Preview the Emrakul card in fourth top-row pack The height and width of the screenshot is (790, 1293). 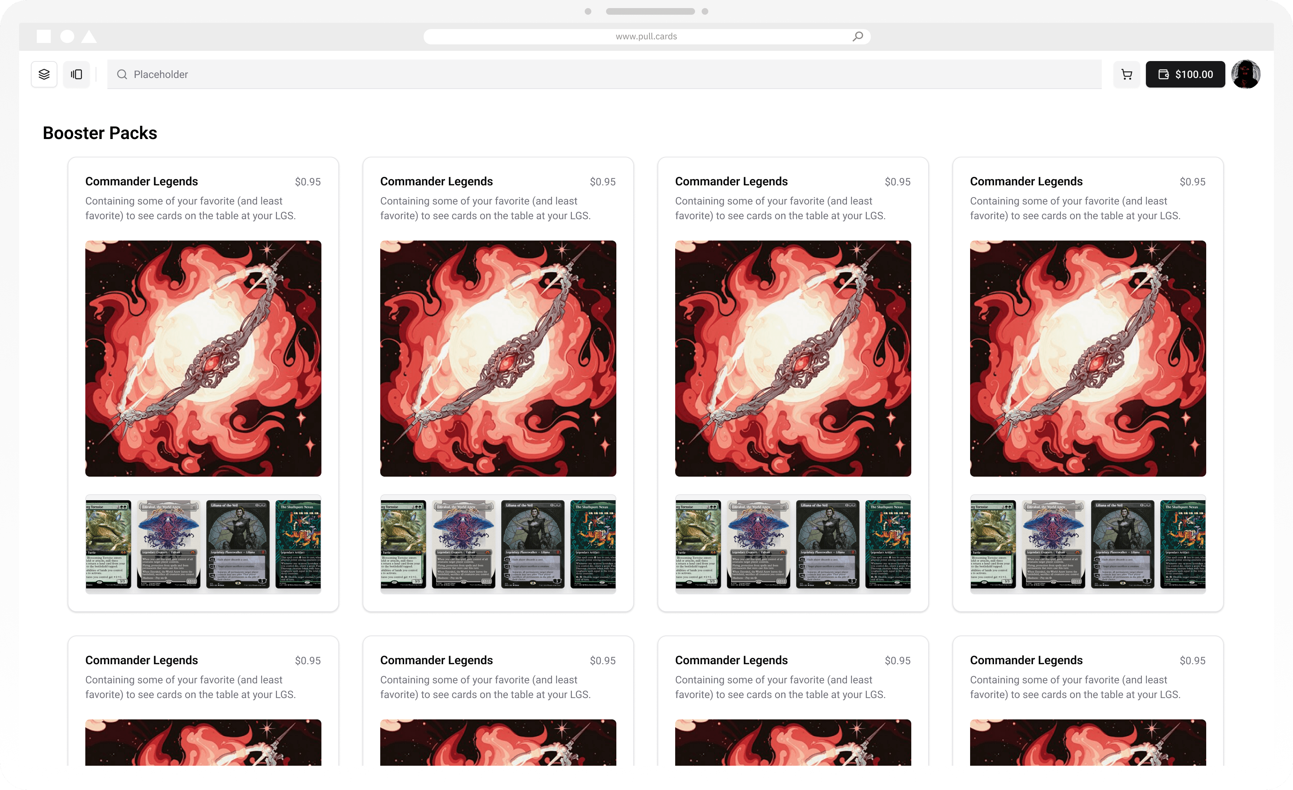click(x=1054, y=544)
